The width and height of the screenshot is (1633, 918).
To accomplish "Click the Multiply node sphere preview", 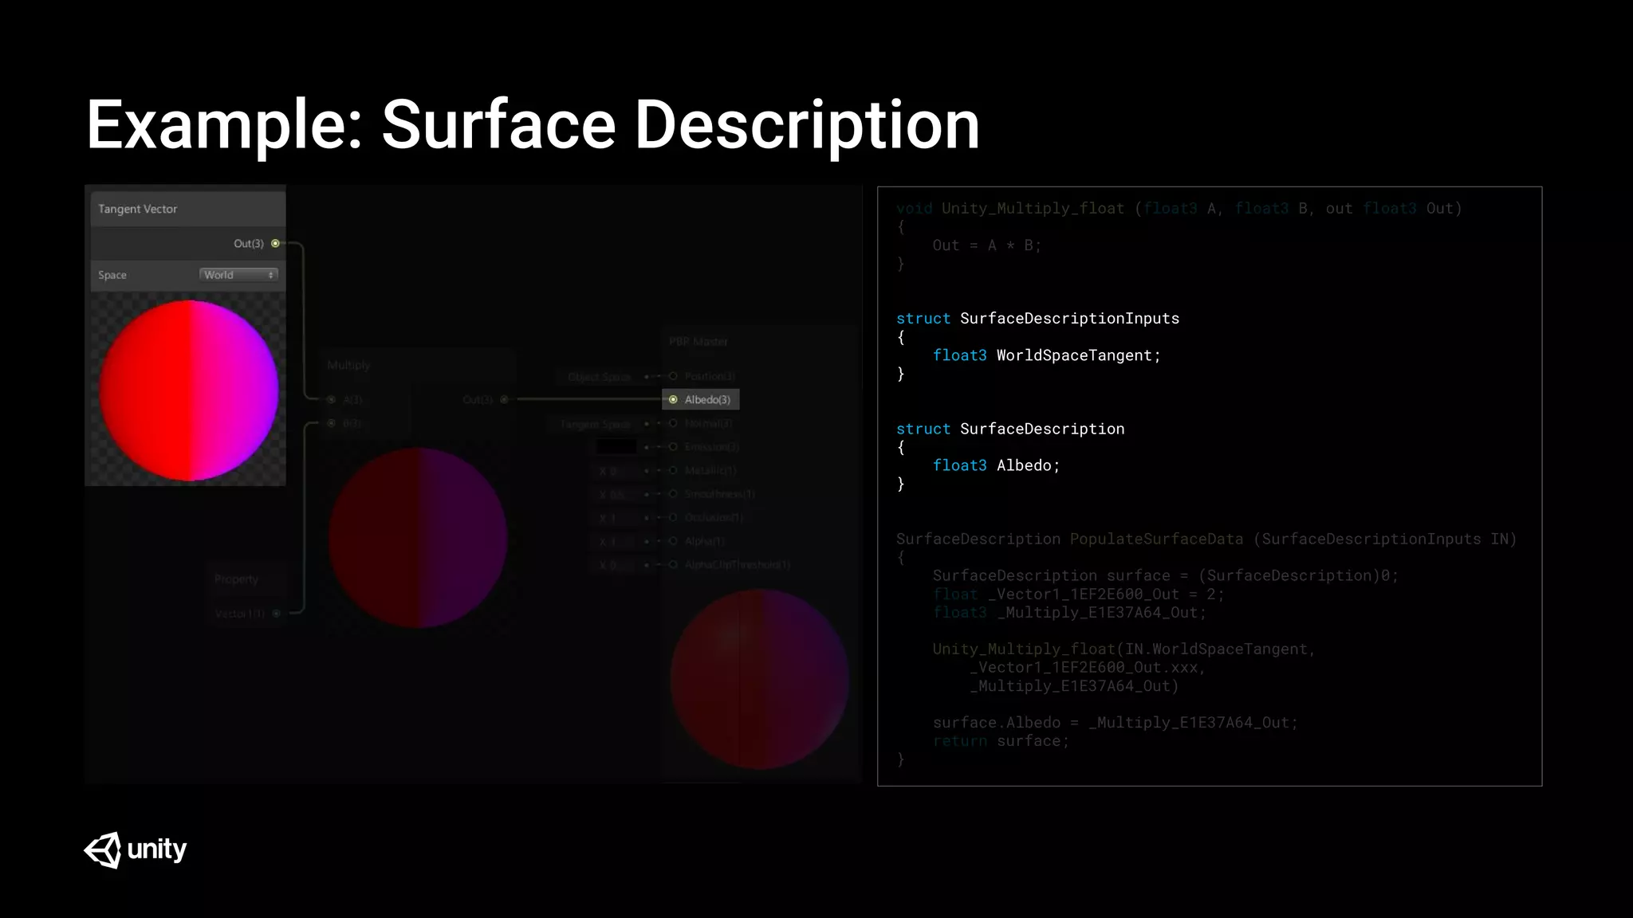I will (418, 538).
